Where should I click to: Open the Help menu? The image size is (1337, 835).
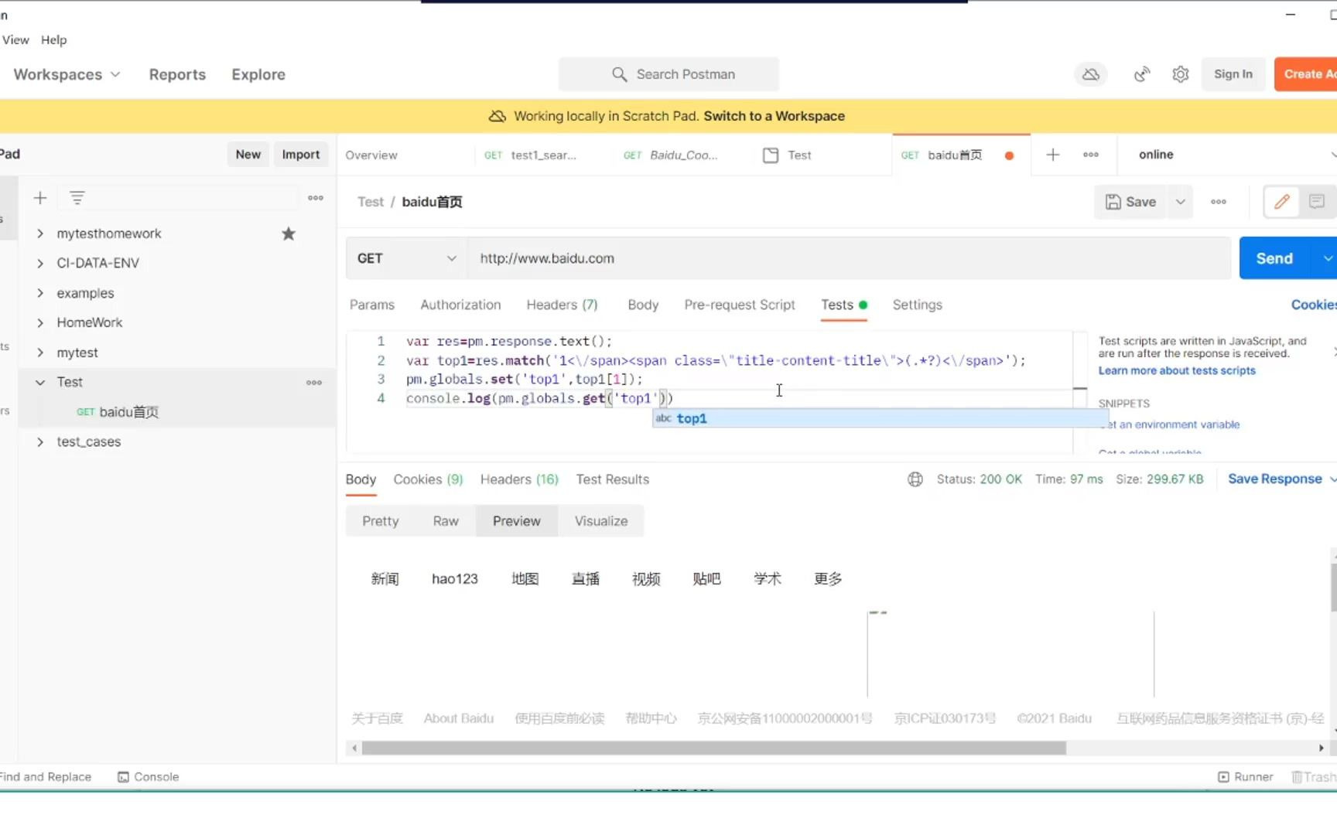pyautogui.click(x=53, y=39)
